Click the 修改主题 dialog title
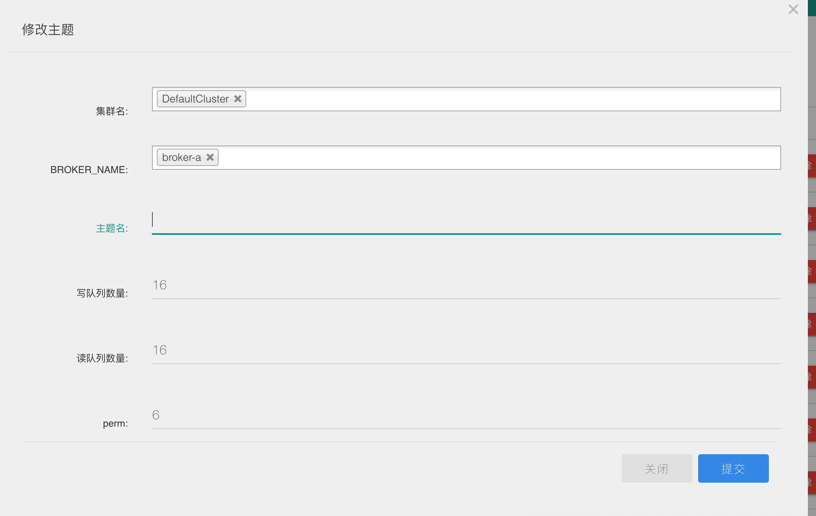This screenshot has height=516, width=816. pos(48,30)
